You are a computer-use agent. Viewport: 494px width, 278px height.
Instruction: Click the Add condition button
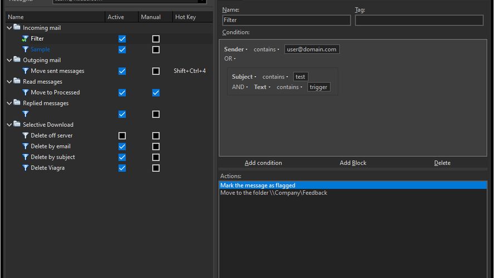pyautogui.click(x=263, y=163)
